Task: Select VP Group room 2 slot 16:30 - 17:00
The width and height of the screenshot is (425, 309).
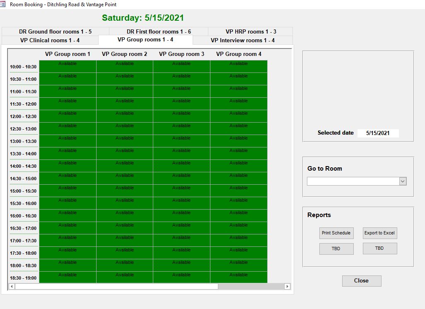Action: 125,228
